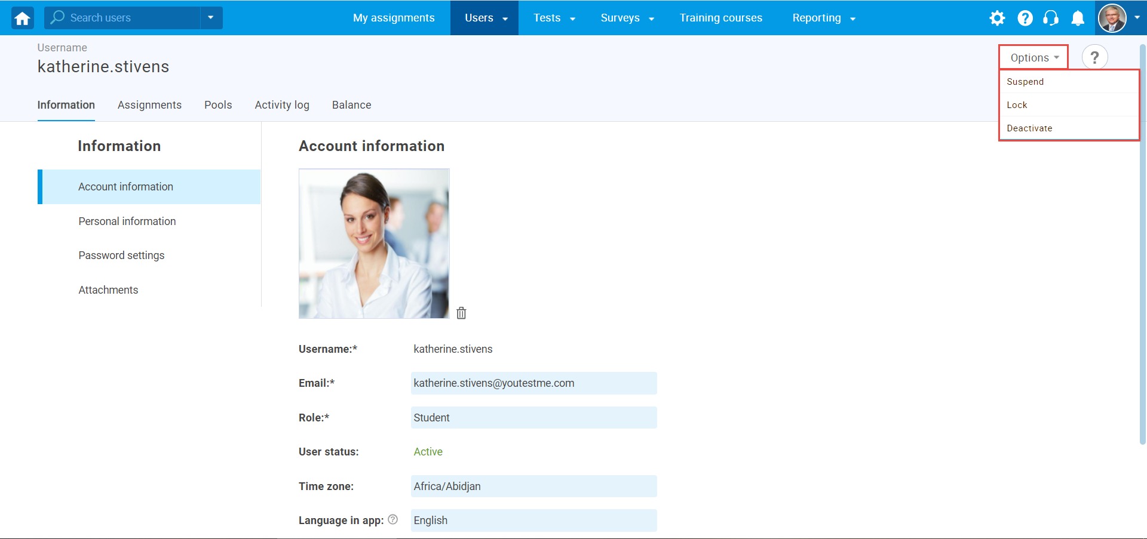Open the Options dropdown

pos(1033,57)
